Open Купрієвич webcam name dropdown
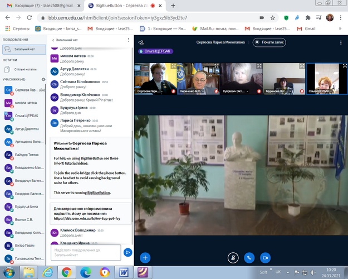Screen dimensions: 348x279 tap(236, 91)
